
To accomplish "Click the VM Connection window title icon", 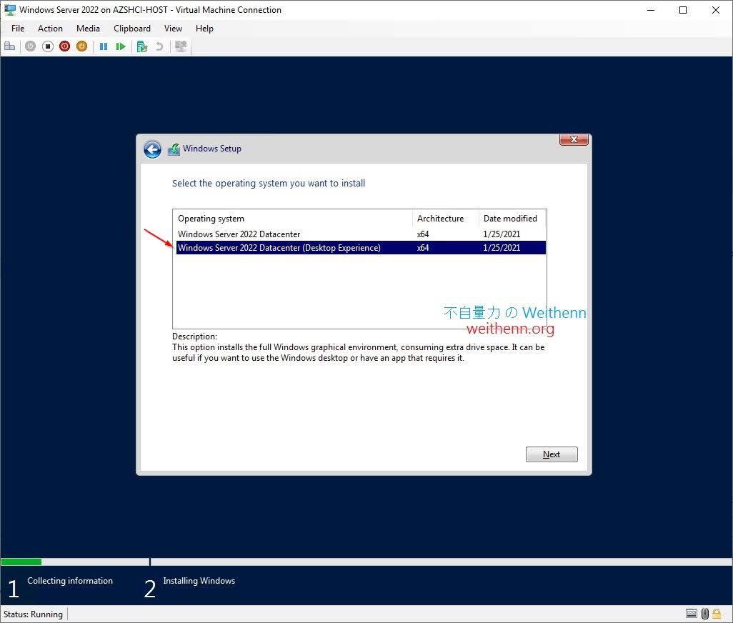I will (10, 10).
